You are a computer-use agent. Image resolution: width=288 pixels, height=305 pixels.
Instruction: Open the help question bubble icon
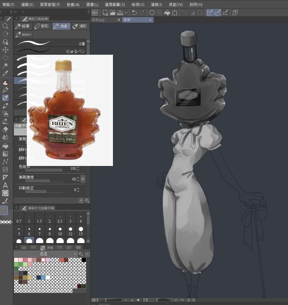pyautogui.click(x=235, y=13)
